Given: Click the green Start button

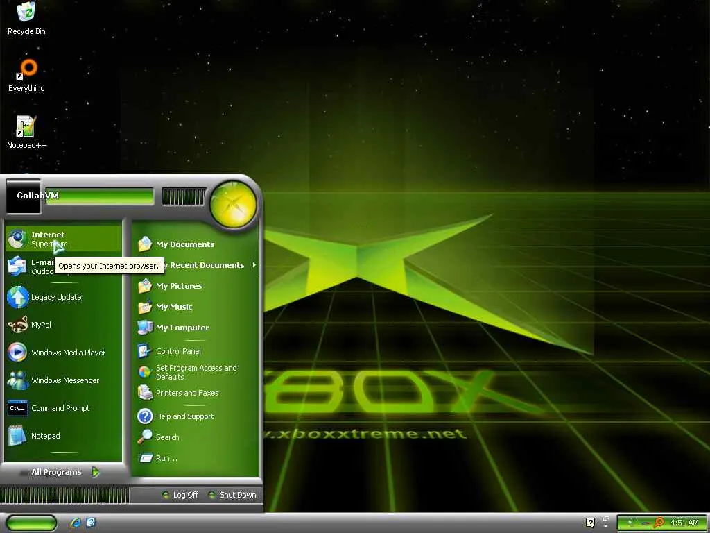Looking at the screenshot, I should point(31,523).
